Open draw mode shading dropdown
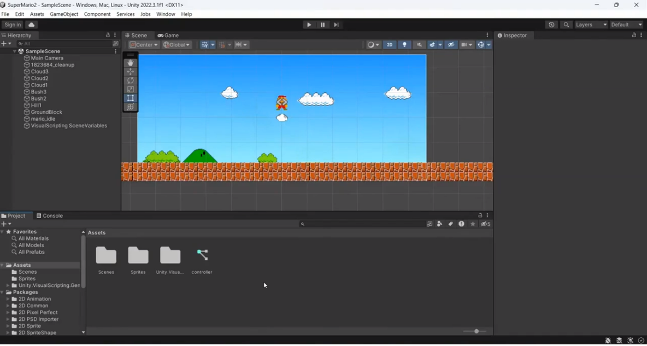Viewport: 647px width, 346px height. point(373,45)
